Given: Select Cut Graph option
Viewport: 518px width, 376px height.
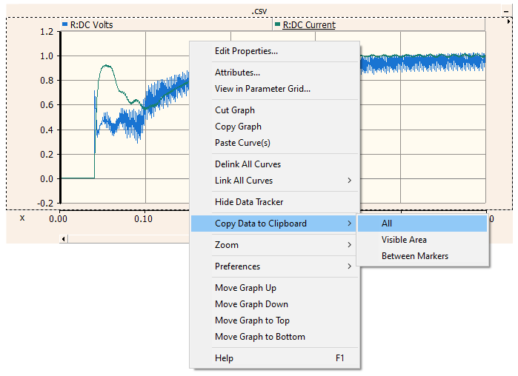Looking at the screenshot, I should pyautogui.click(x=234, y=110).
